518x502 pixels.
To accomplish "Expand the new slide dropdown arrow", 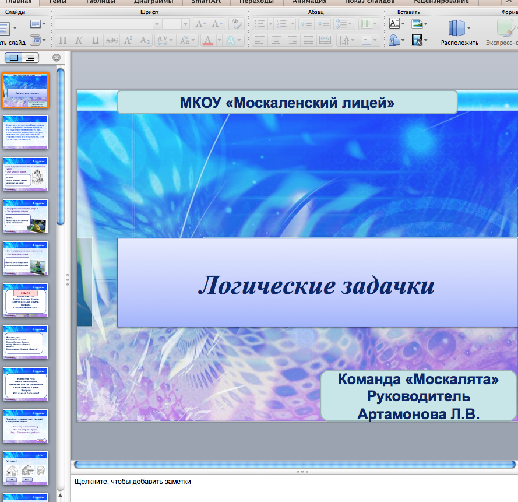I will 15,28.
